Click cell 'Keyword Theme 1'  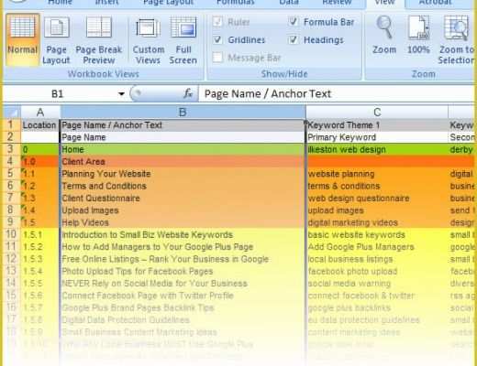coord(377,125)
